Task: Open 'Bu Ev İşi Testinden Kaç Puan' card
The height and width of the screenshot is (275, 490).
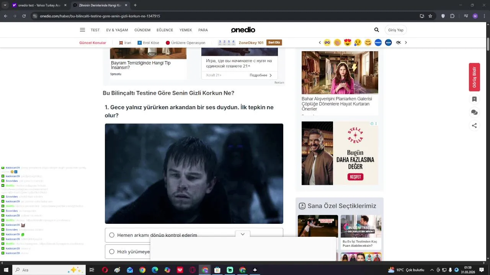Action: coord(361,232)
